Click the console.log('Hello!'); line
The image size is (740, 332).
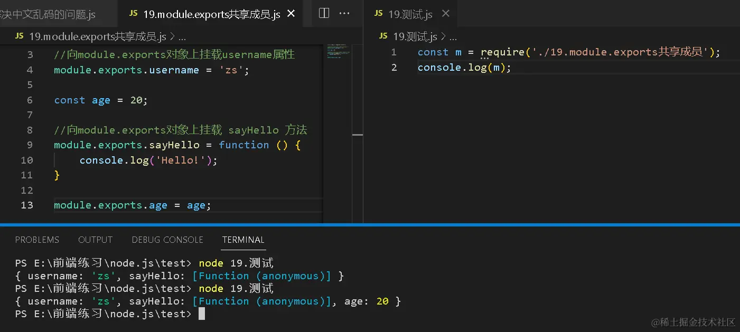[148, 160]
